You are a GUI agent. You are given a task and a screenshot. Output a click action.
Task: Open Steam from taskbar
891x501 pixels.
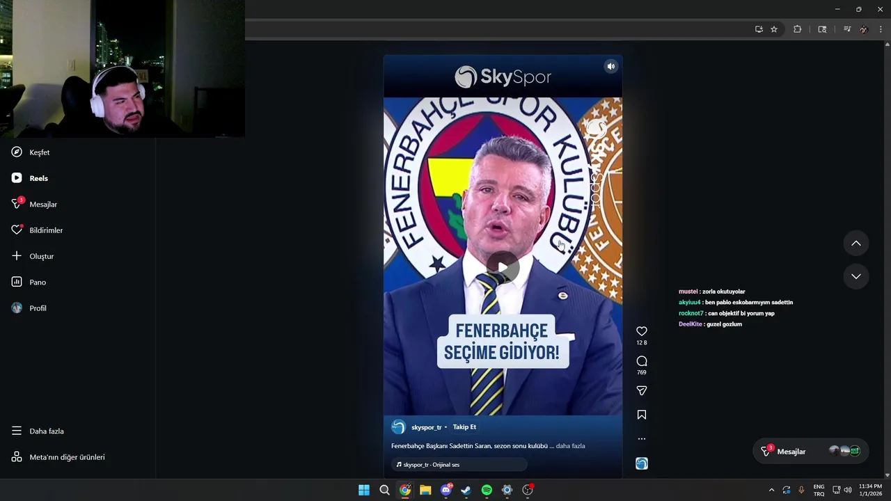(466, 491)
